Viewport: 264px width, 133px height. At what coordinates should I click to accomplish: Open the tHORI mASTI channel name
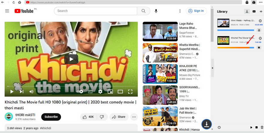(25, 115)
